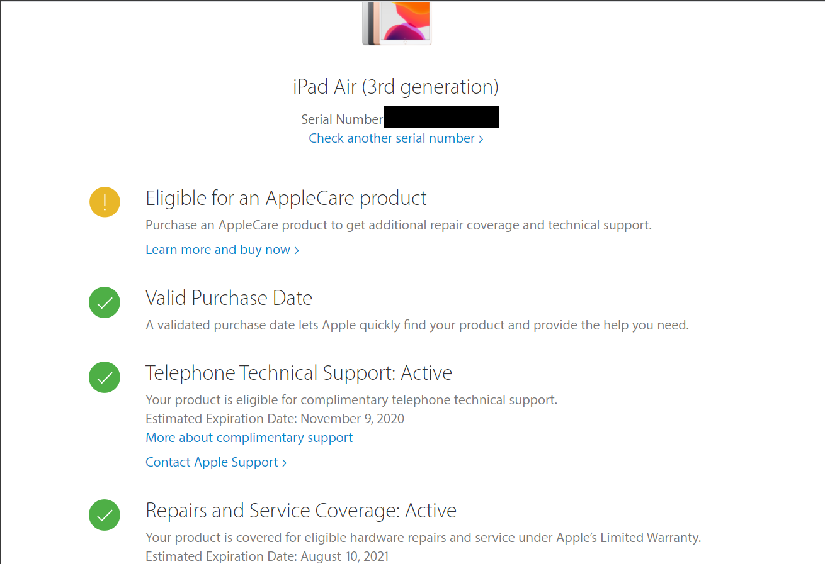Click the chevron after Check another serial number
The height and width of the screenshot is (564, 825).
[x=481, y=139]
